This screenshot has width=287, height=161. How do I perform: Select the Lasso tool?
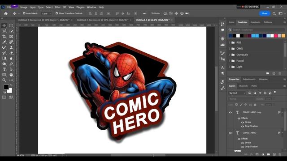coord(4,31)
